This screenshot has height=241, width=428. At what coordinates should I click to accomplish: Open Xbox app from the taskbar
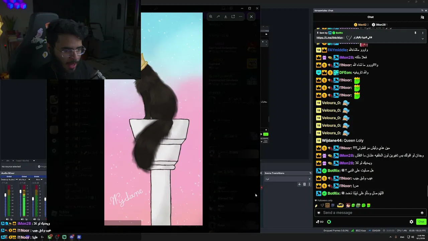tap(50, 237)
